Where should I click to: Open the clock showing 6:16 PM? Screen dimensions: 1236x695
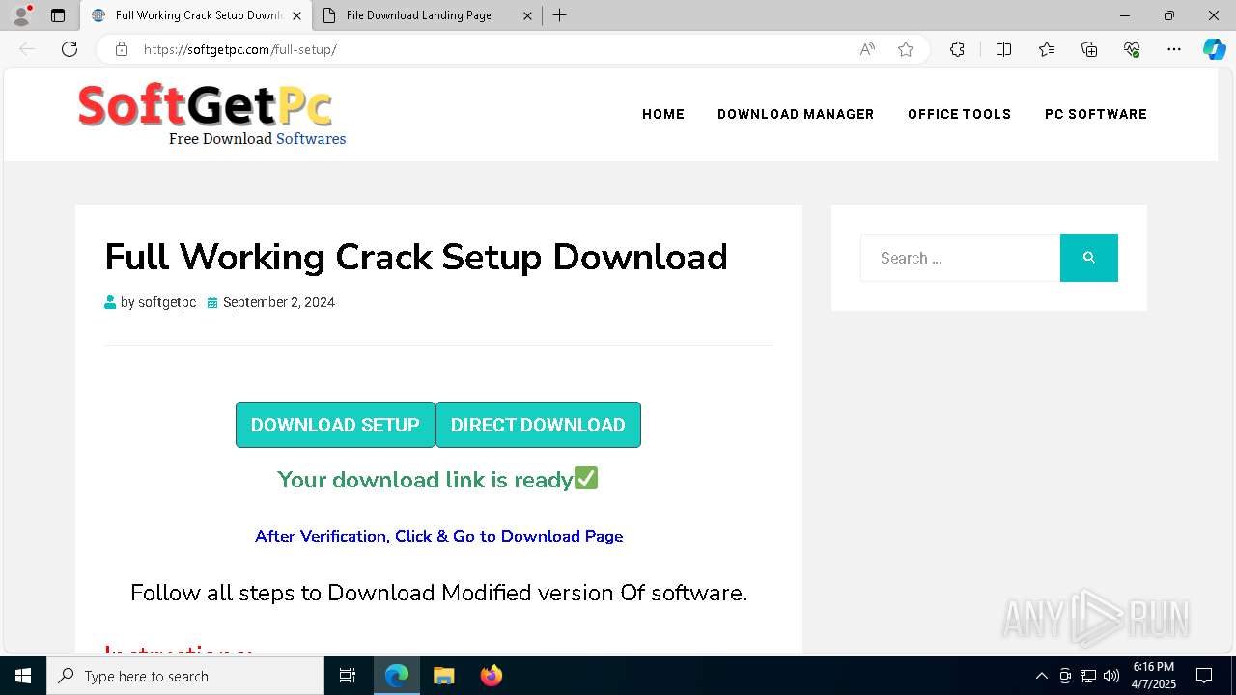click(x=1154, y=676)
